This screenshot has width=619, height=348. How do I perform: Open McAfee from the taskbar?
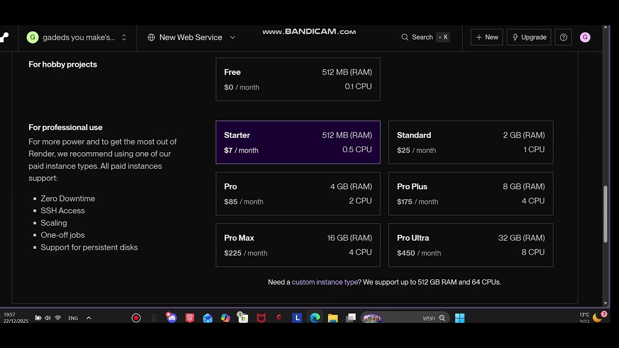261,318
